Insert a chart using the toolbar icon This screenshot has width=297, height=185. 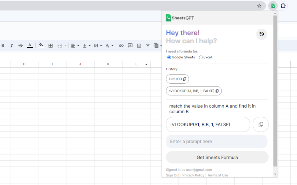coord(139,45)
